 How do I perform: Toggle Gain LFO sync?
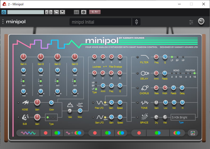pyautogui.click(x=105, y=117)
